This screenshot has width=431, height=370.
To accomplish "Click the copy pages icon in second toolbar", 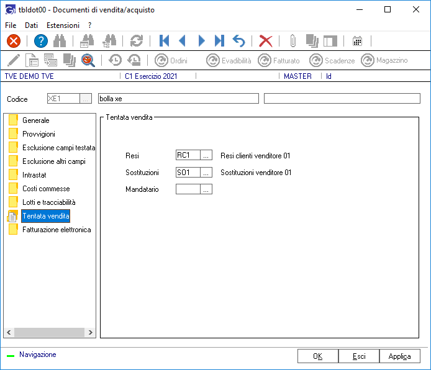I will pos(70,60).
